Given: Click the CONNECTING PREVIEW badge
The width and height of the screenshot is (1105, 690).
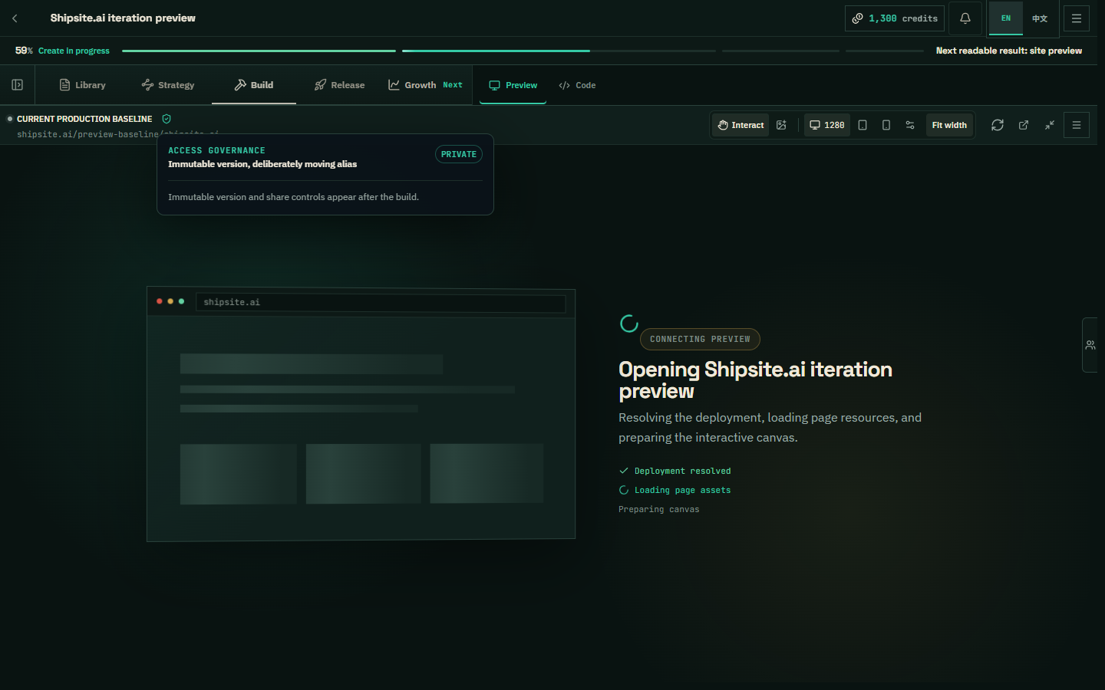Looking at the screenshot, I should pyautogui.click(x=700, y=339).
